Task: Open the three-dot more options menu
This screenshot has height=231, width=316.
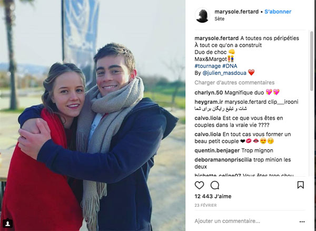Action: point(302,222)
